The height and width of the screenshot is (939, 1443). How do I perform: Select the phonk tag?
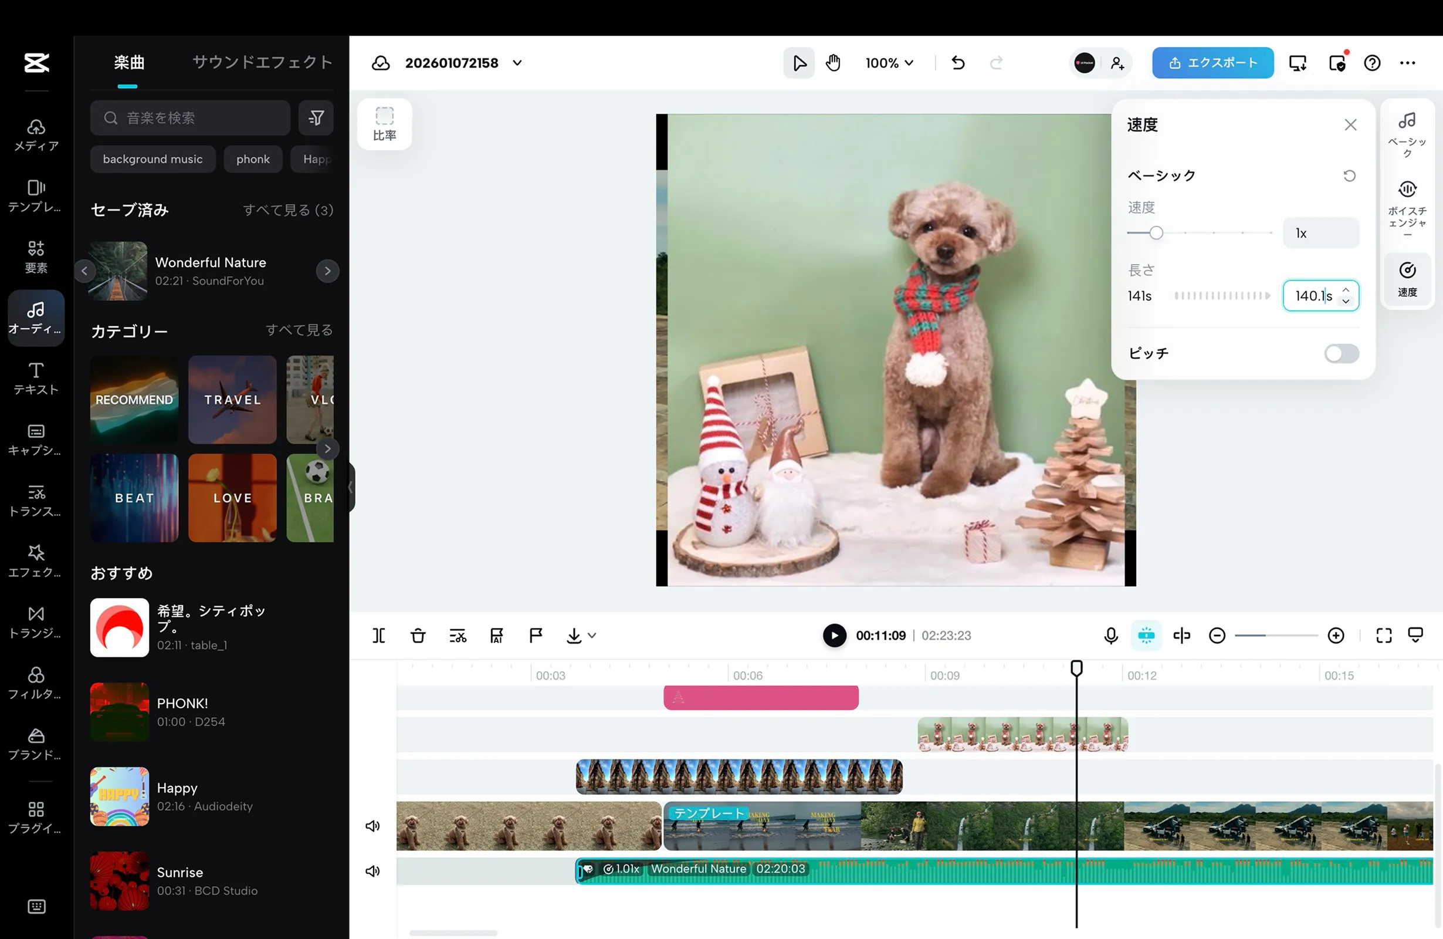click(x=253, y=159)
